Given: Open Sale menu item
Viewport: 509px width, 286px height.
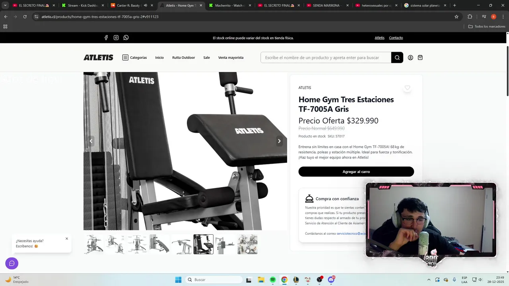Looking at the screenshot, I should point(206,58).
